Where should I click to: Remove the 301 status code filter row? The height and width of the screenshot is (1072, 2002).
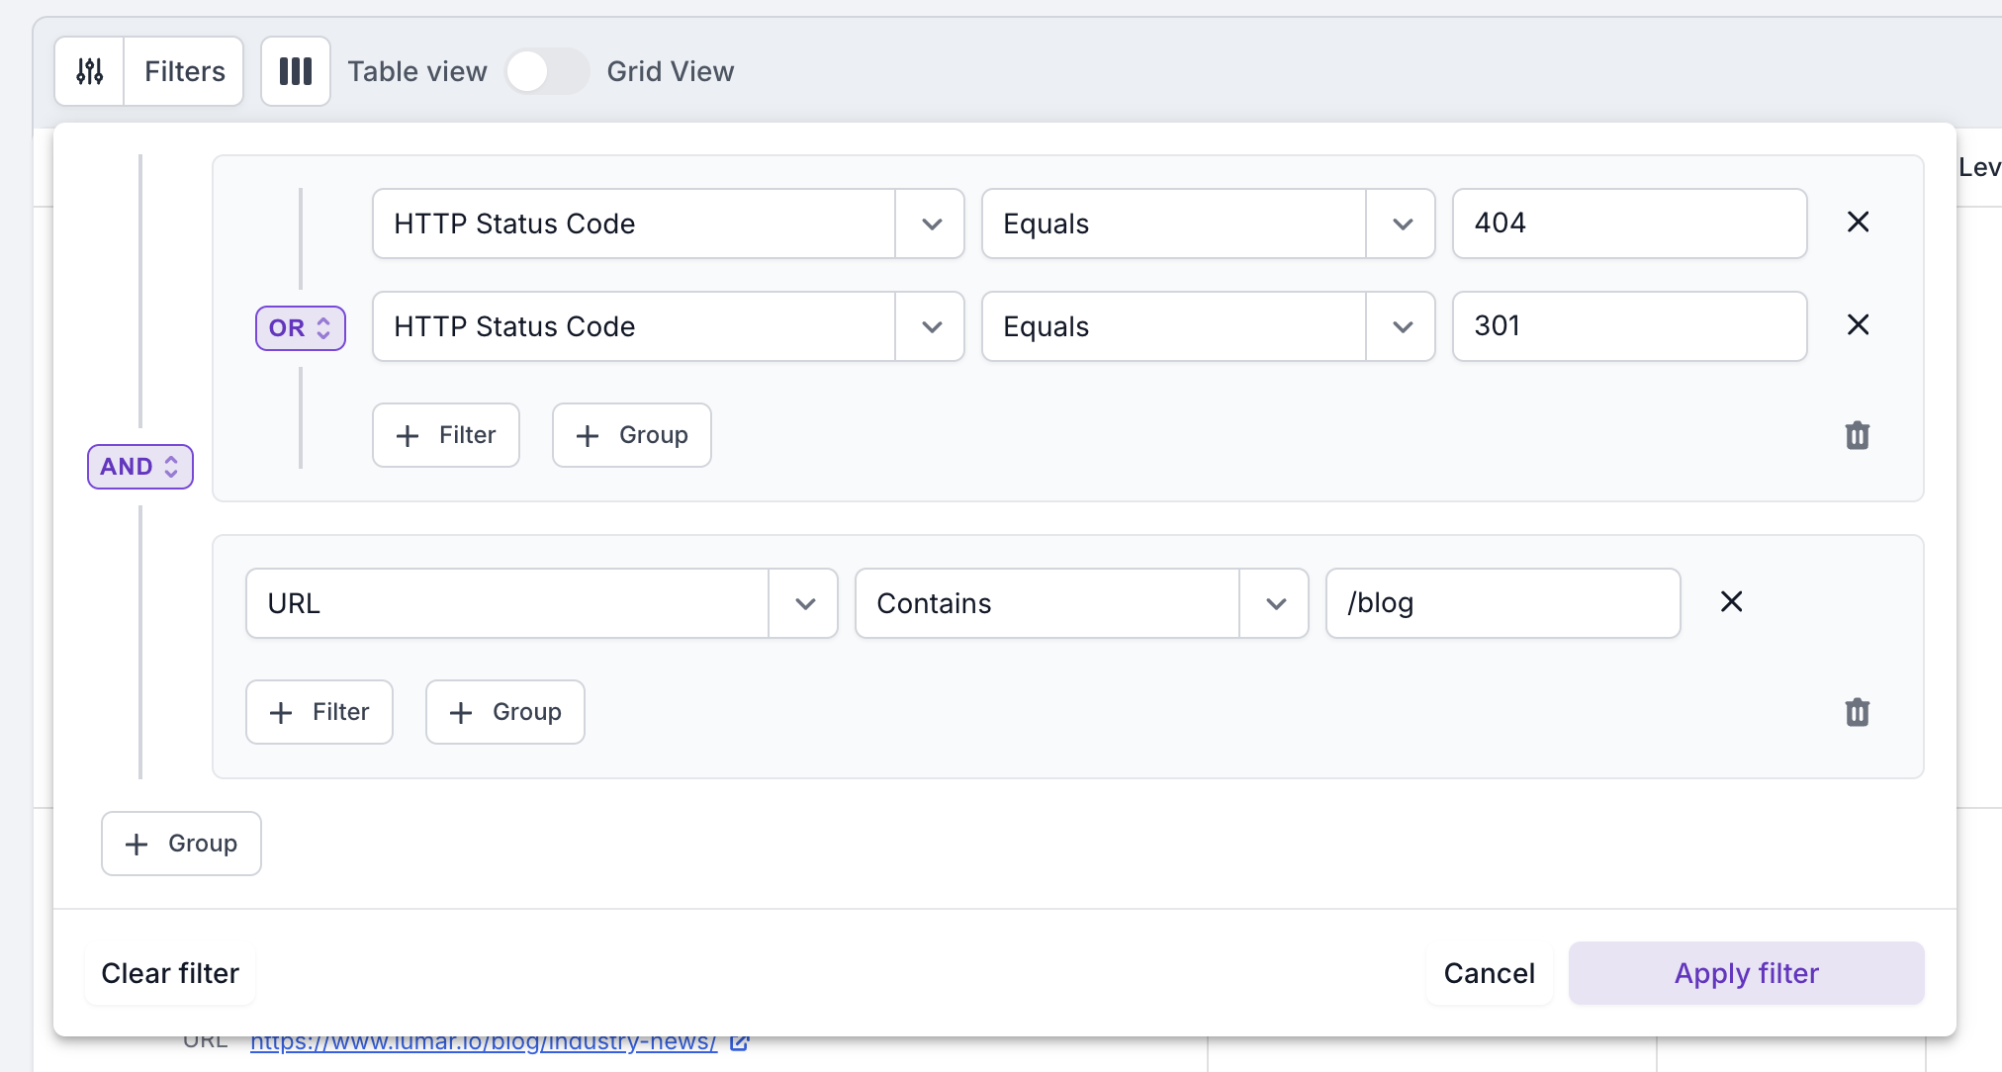pyautogui.click(x=1859, y=325)
